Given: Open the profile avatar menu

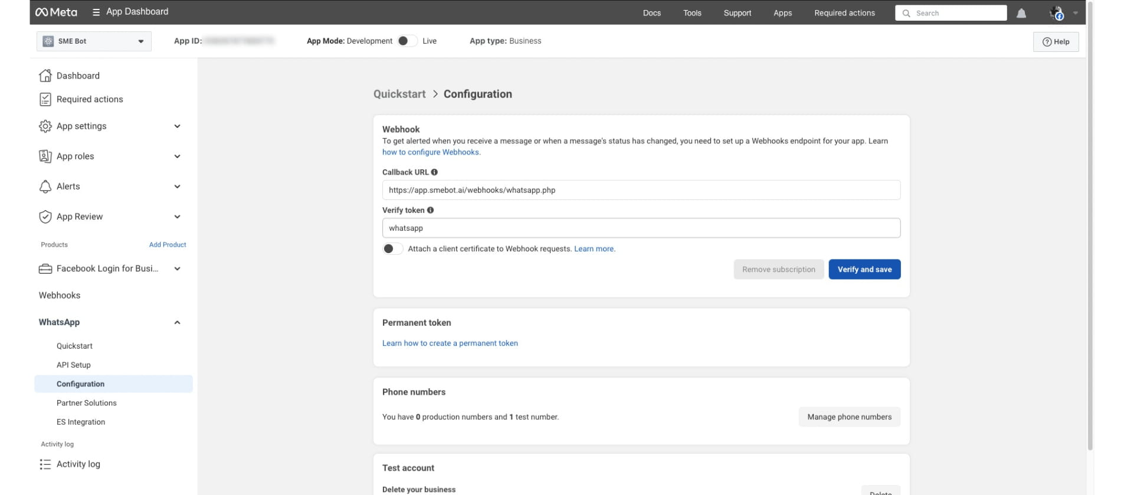Looking at the screenshot, I should [x=1057, y=13].
